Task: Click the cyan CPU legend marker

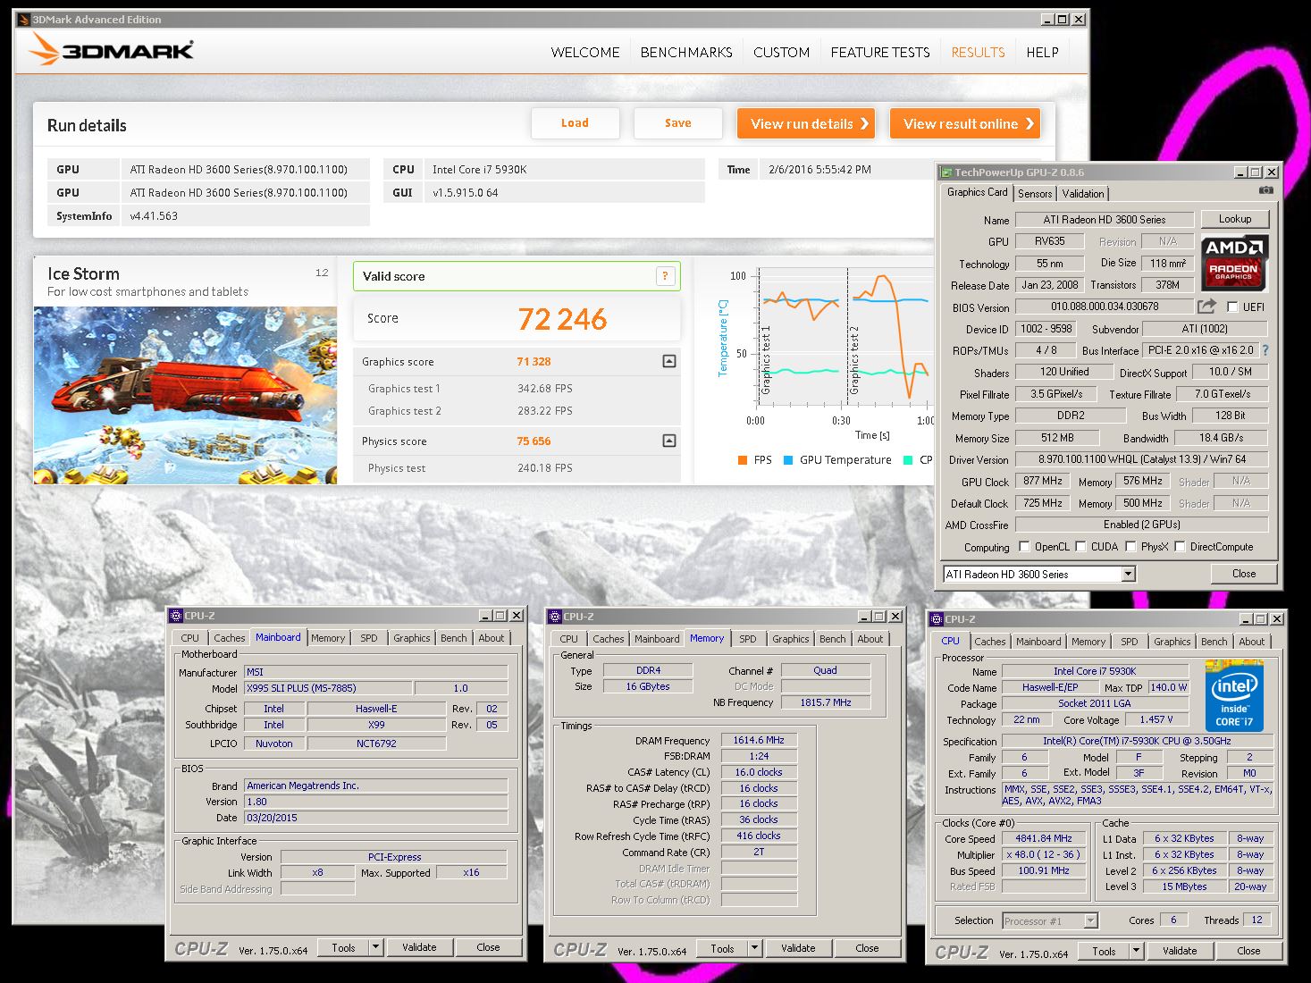Action: 908,460
